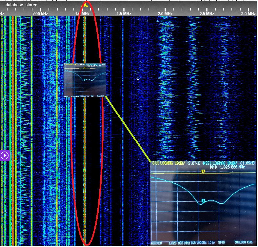Click the purple play button on left edge
Image resolution: width=258 pixels, height=247 pixels.
[x=5, y=155]
